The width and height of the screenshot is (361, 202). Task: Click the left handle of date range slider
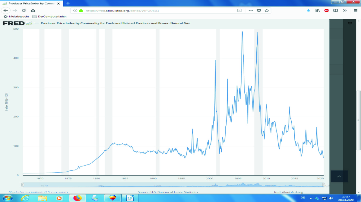click(23, 185)
